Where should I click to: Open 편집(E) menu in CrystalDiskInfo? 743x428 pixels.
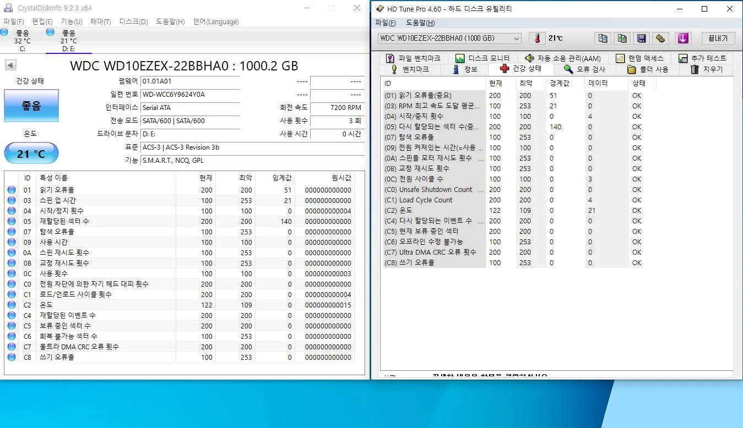point(42,22)
